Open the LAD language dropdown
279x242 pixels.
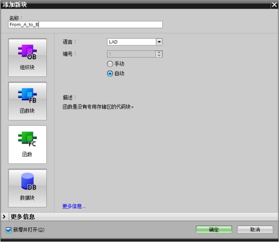(159, 42)
